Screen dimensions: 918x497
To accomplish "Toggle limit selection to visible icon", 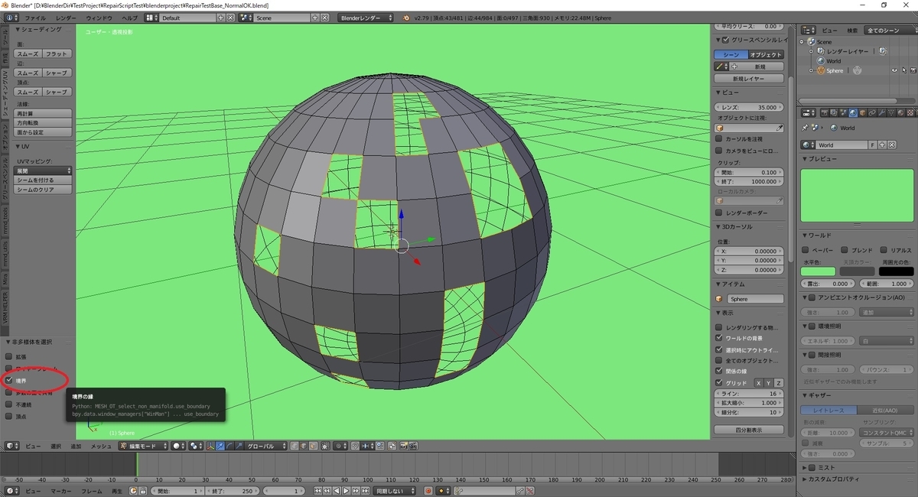I will click(x=325, y=445).
